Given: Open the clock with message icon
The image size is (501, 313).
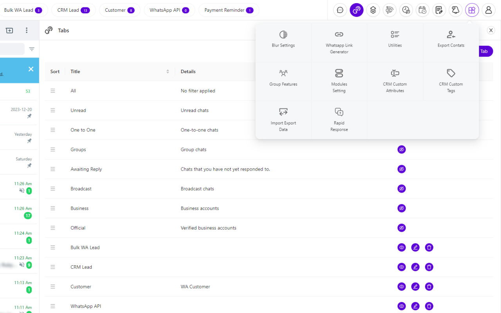Looking at the screenshot, I should (x=406, y=10).
